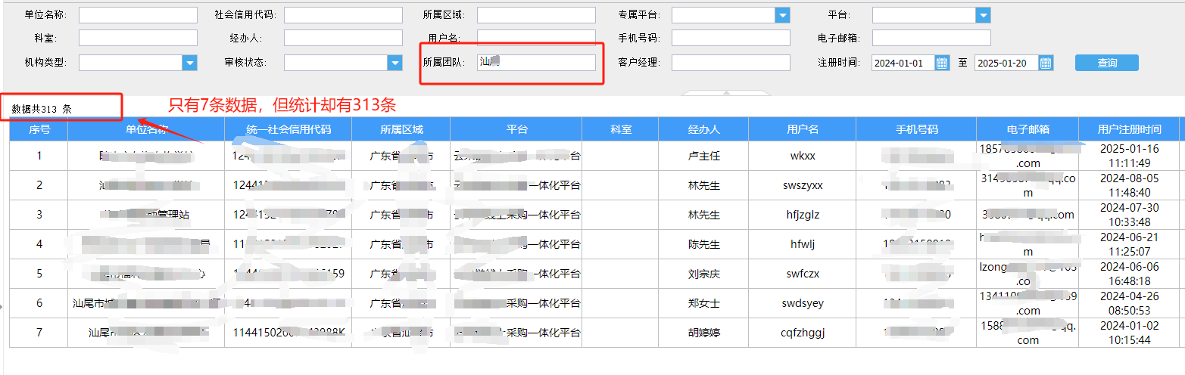This screenshot has height=375, width=1185.
Task: Focus the 电子邮箱 input field
Action: (x=931, y=38)
